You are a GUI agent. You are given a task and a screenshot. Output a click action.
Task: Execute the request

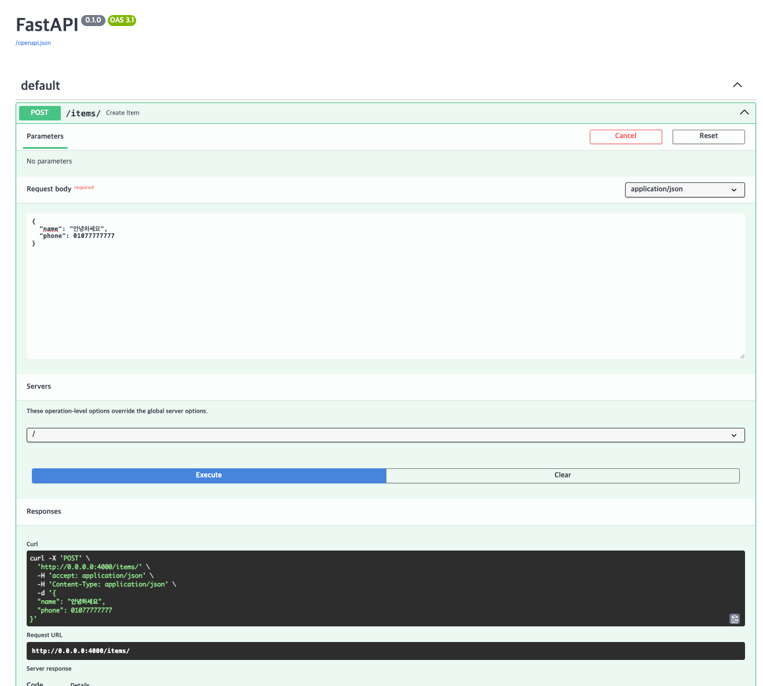(209, 475)
